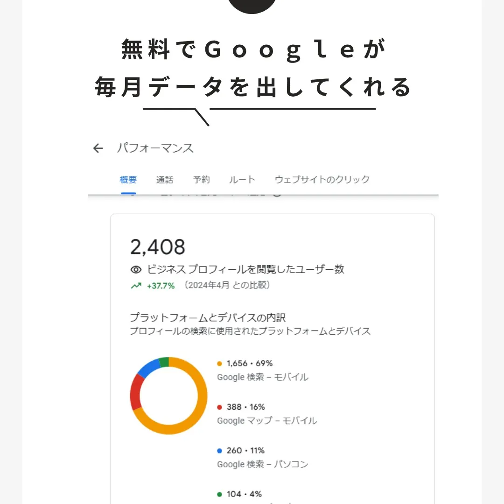Open the ウェブサイトのクリック tab
Viewport: 504px width, 504px height.
click(322, 179)
